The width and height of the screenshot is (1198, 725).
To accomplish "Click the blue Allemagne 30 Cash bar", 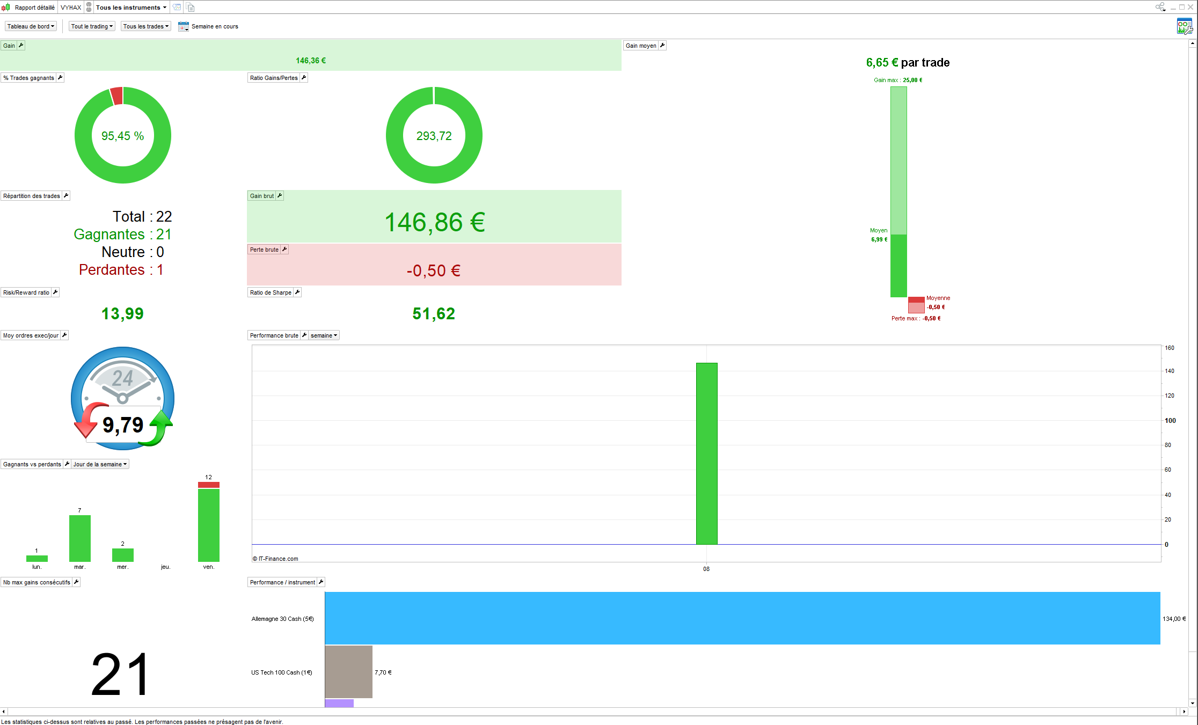I will (x=742, y=618).
